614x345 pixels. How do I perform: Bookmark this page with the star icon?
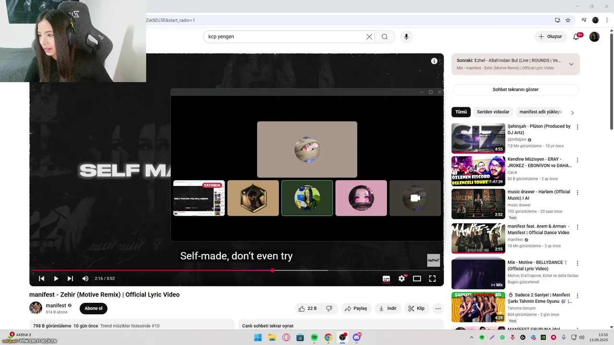(568, 20)
